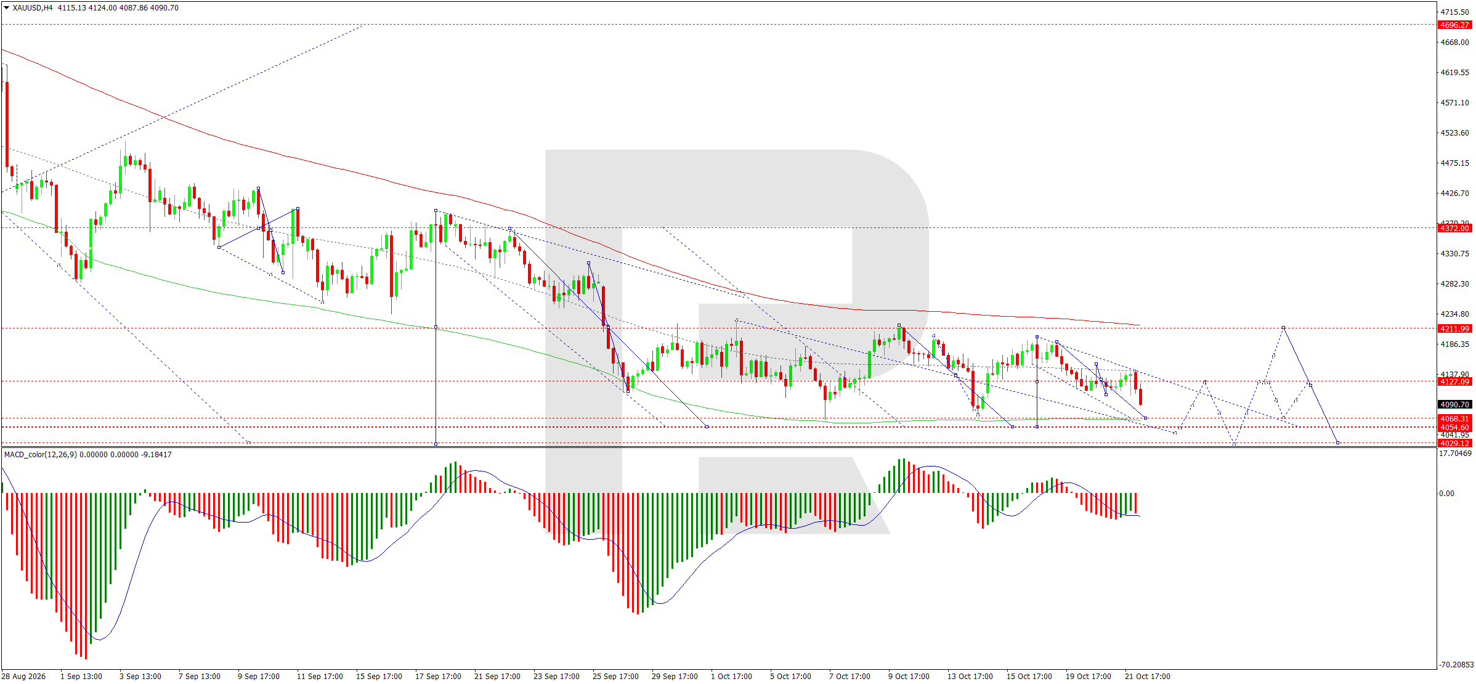Click the 4523.60 price scale value

[1454, 133]
